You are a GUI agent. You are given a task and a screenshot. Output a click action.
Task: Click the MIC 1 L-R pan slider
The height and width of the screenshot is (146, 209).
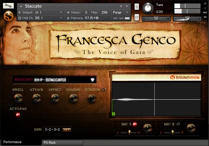point(130,132)
